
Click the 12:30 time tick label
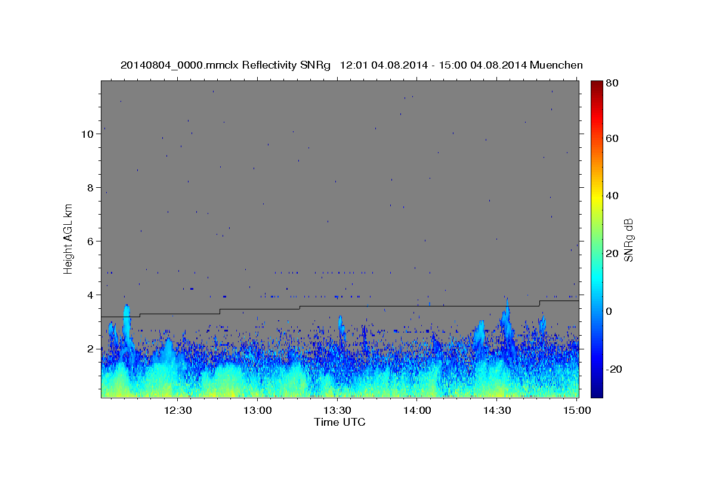tap(178, 410)
